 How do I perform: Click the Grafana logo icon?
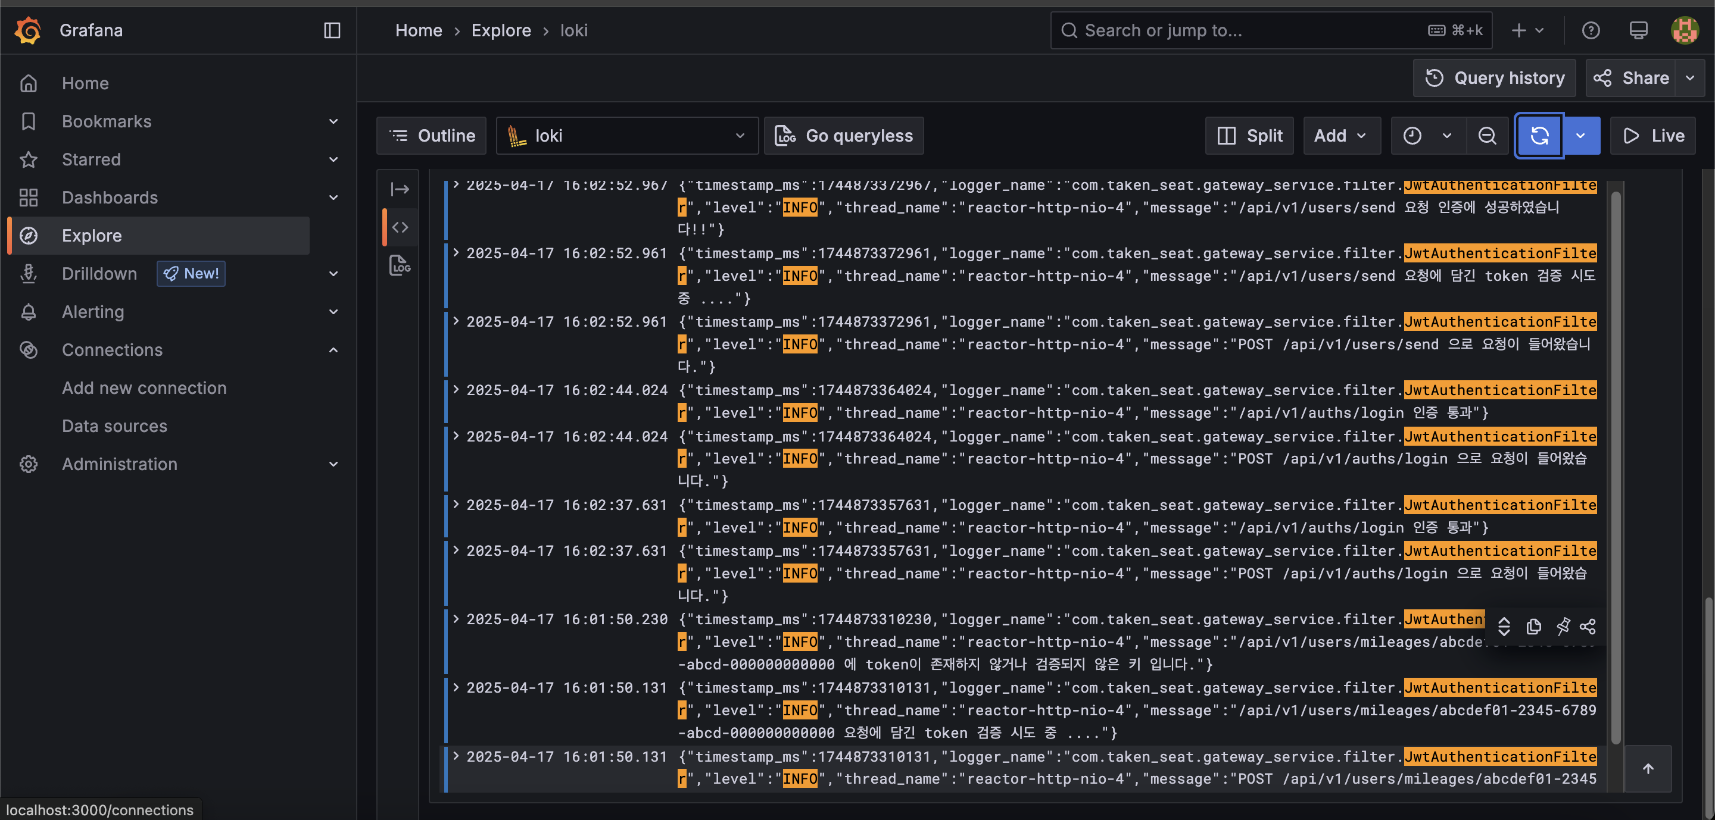(x=28, y=30)
